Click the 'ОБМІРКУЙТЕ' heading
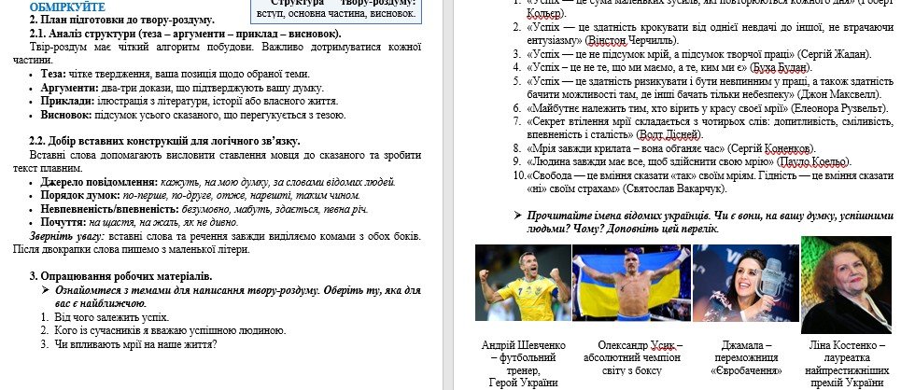This screenshot has height=390, width=901. pyautogui.click(x=69, y=7)
